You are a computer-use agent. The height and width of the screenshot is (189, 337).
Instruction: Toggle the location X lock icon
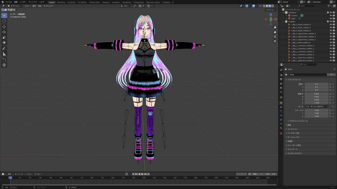[x=330, y=84]
